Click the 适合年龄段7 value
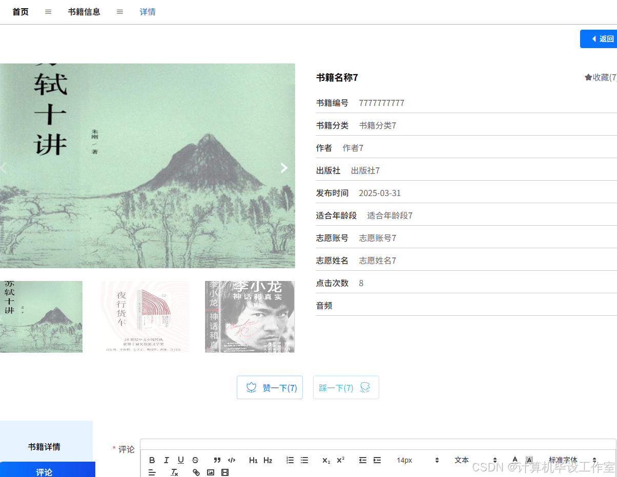This screenshot has height=477, width=617. click(x=390, y=215)
